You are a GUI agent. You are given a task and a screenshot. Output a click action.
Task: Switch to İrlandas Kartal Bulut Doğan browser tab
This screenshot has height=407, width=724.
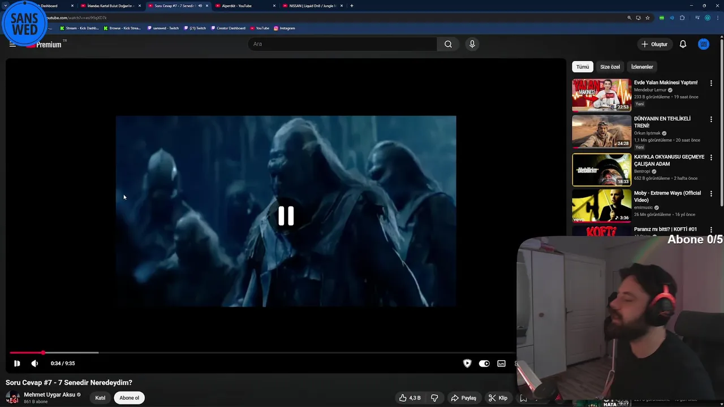coord(111,6)
